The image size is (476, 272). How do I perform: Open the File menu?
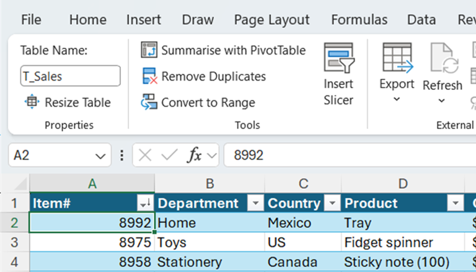31,20
